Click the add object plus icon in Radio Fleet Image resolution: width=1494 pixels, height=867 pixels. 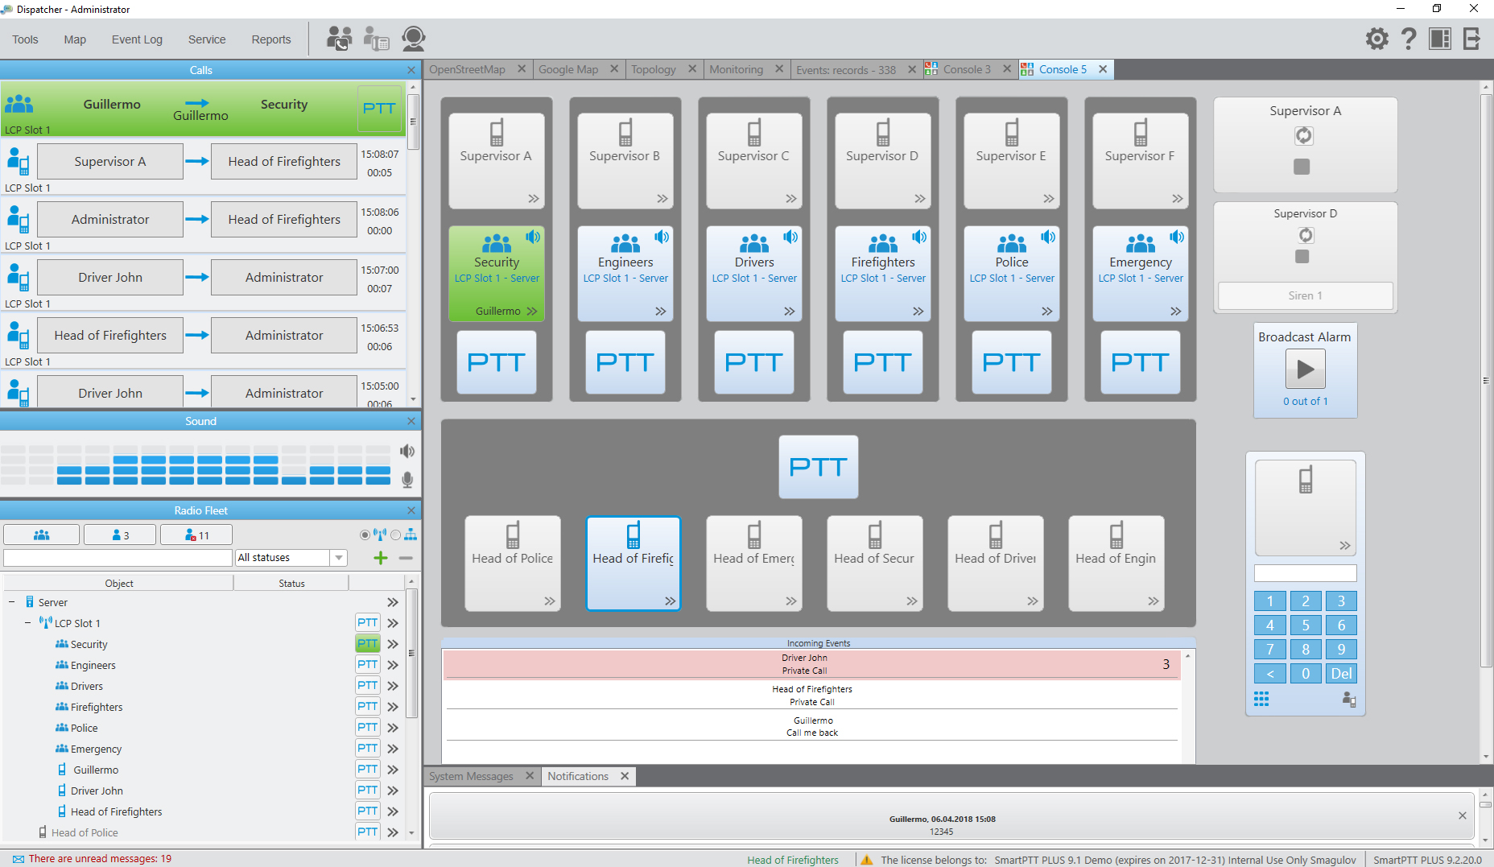tap(380, 557)
